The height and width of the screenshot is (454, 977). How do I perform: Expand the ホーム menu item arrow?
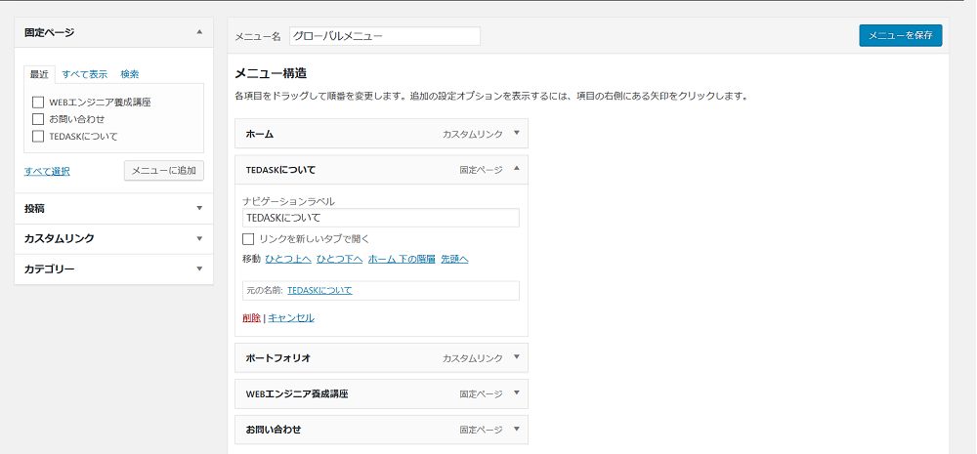(x=516, y=133)
